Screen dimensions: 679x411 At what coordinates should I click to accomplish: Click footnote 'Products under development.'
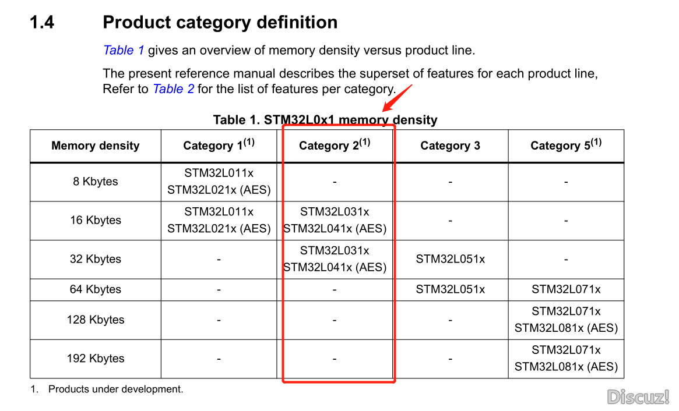(x=115, y=389)
